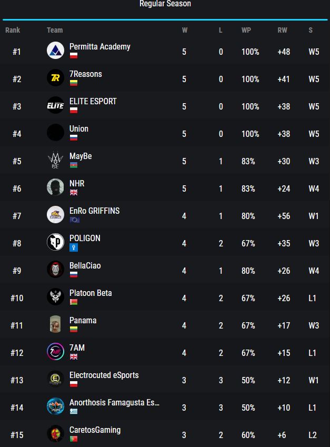The image size is (330, 447).
Task: Click the BellaCiao mask logo
Action: tap(55, 271)
